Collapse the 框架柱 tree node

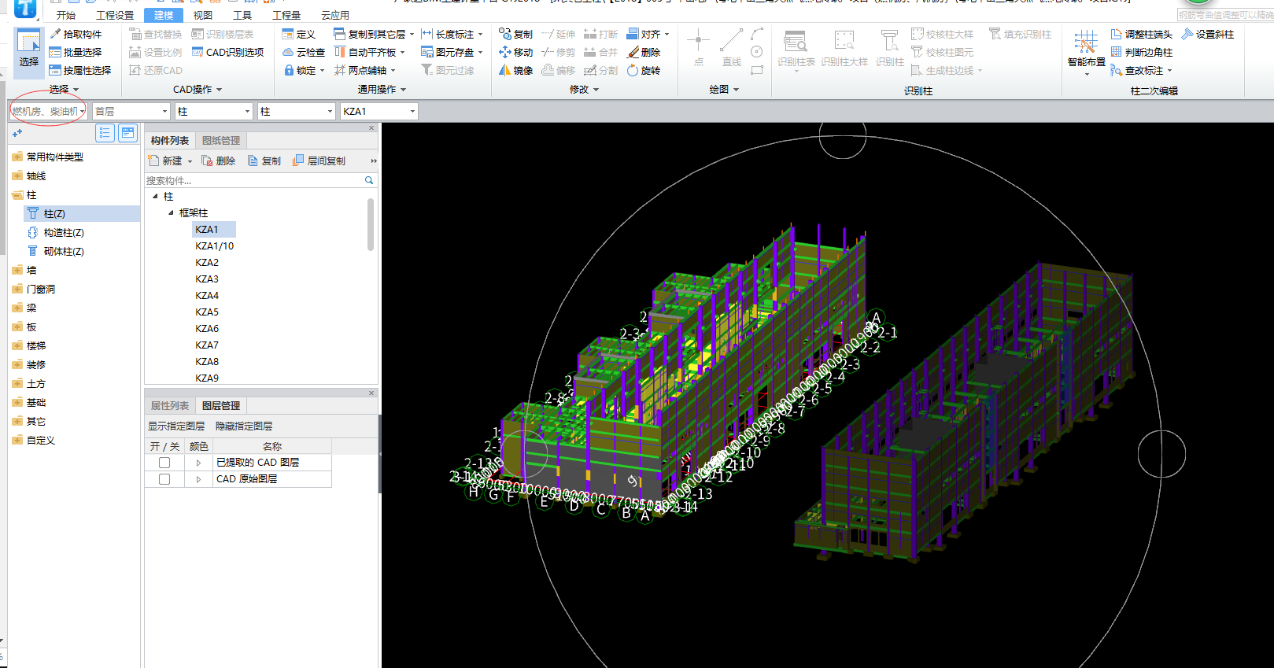tap(171, 213)
